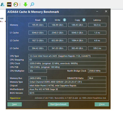Select the Memory Latency value box
Viewport: 123px width, 119px height.
click(97, 25)
